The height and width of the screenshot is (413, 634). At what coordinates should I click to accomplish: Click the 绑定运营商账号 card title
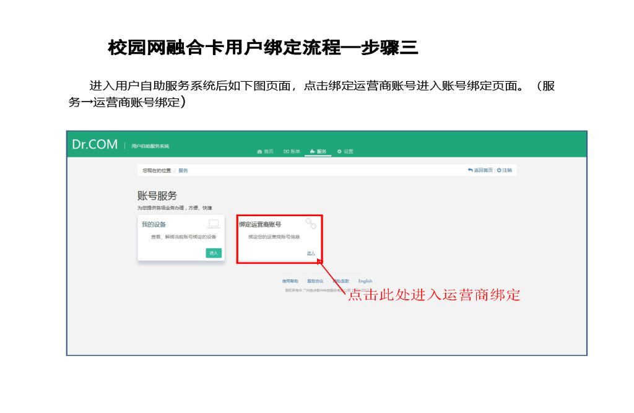pyautogui.click(x=260, y=224)
